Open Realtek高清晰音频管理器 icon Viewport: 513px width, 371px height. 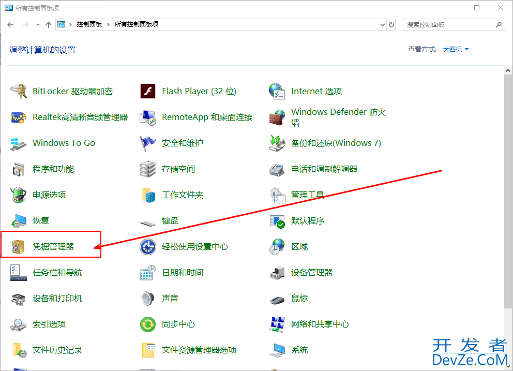pyautogui.click(x=18, y=117)
